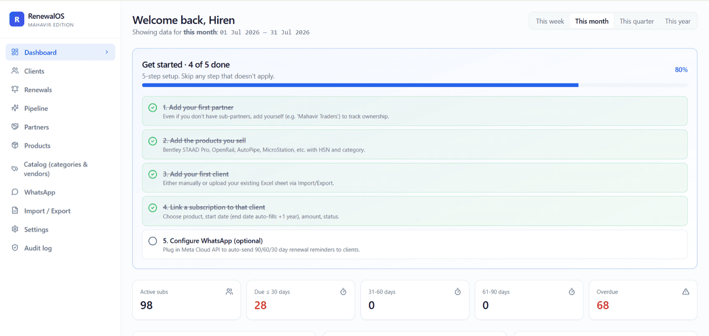This screenshot has height=336, width=709.
Task: Toggle the checkmark for Link a subscription step
Action: 152,208
